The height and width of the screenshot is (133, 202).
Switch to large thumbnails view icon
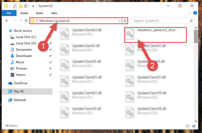(x=194, y=126)
